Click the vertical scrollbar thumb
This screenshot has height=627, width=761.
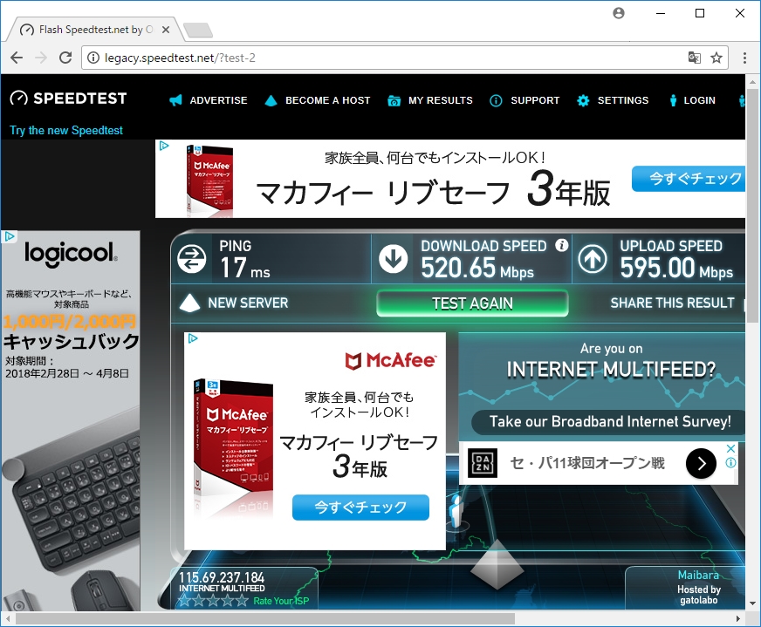pos(752,205)
